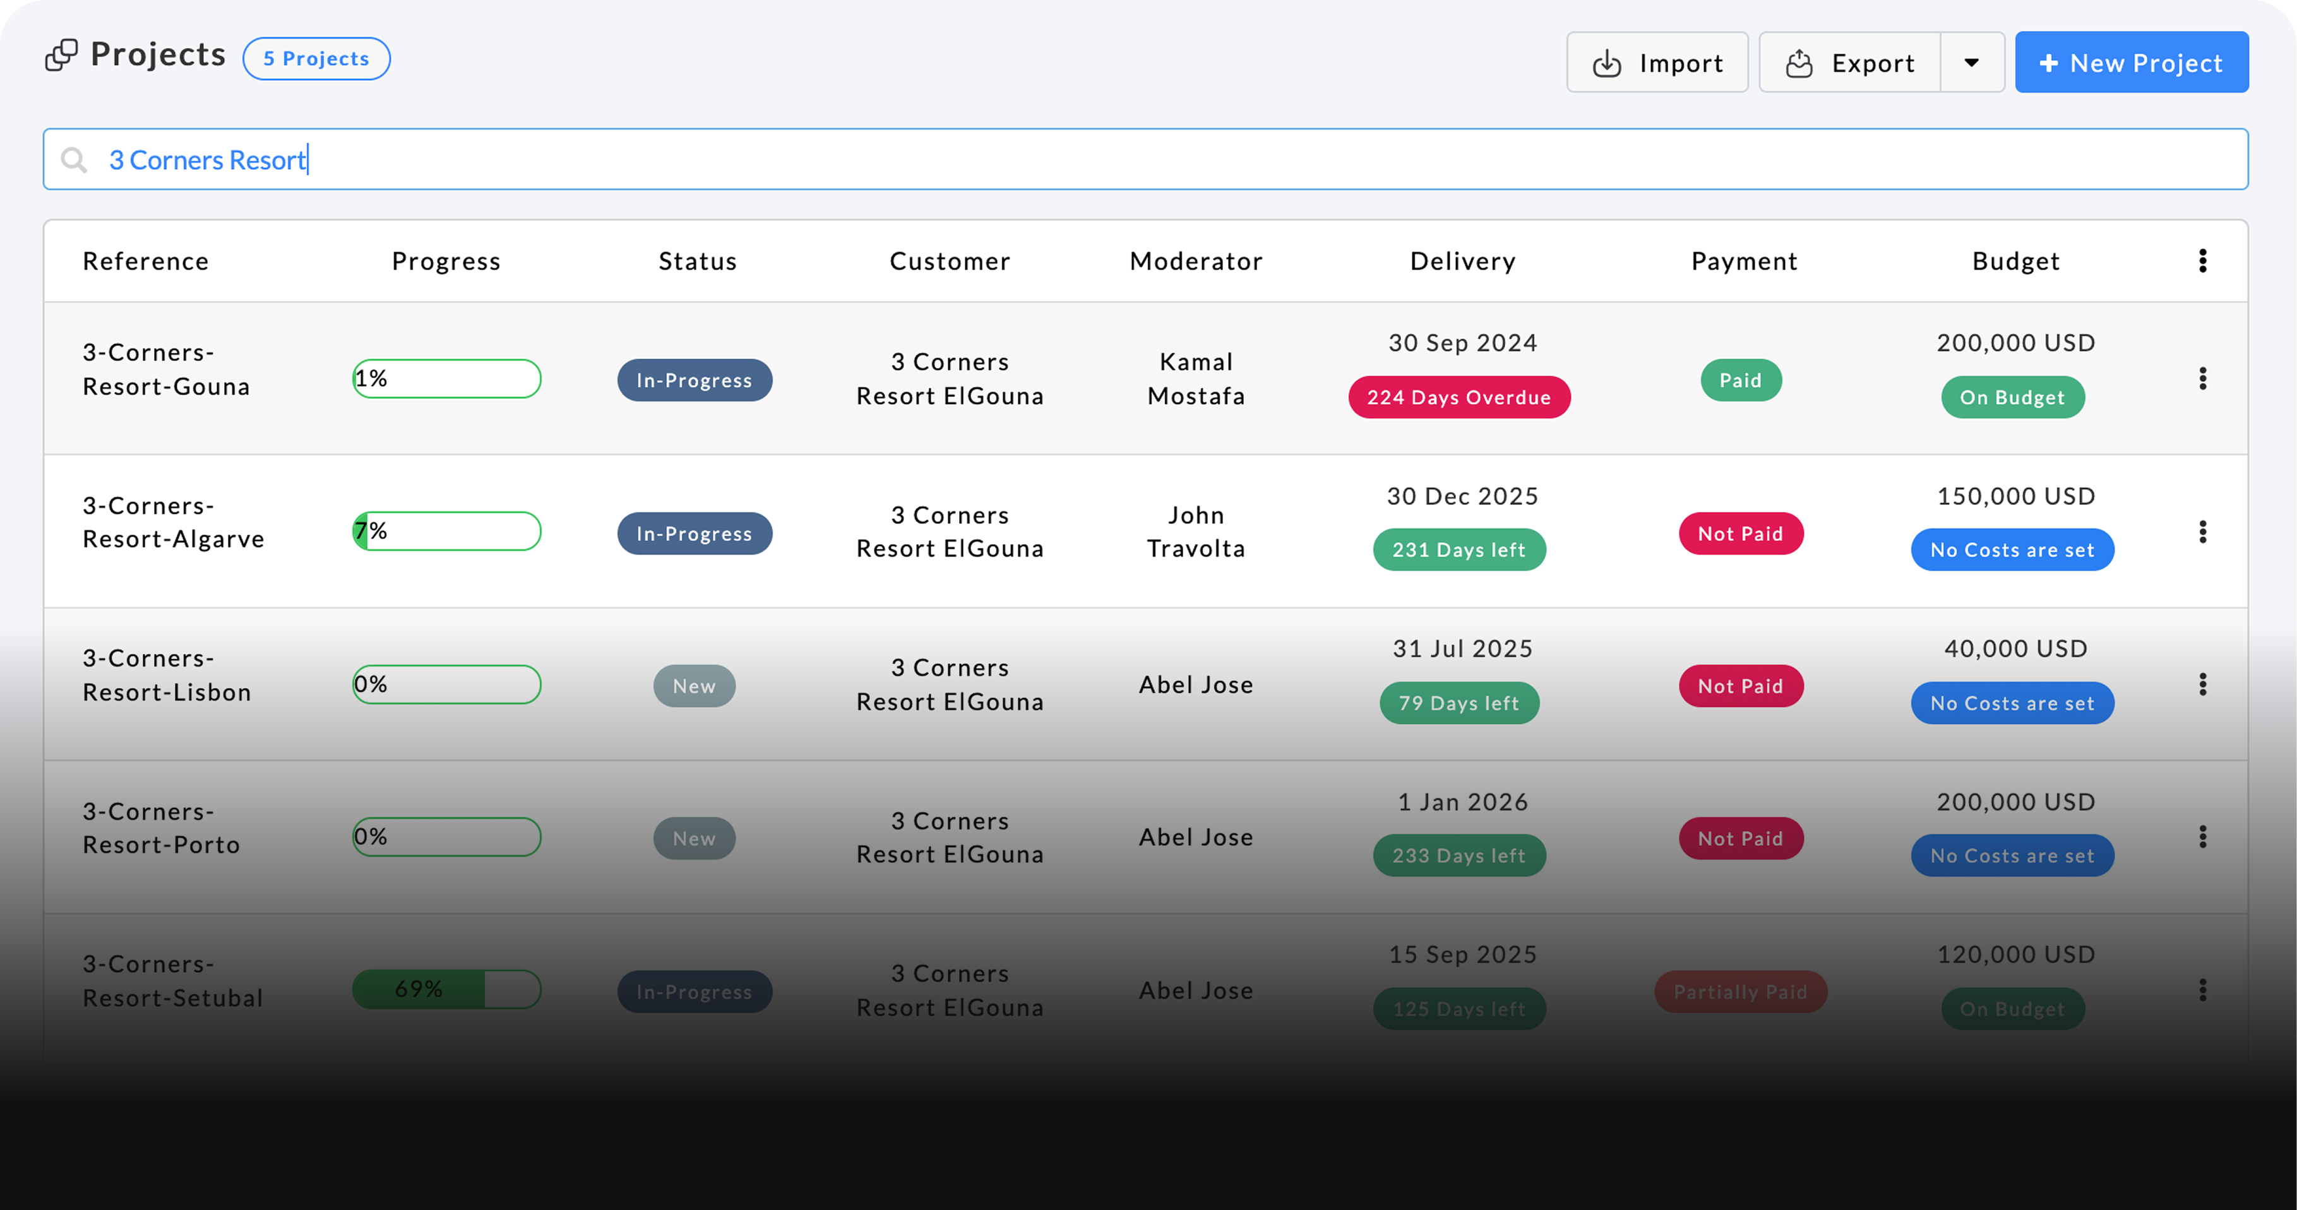Image resolution: width=2297 pixels, height=1210 pixels.
Task: Open row menu for 3-Corners-Resort-Lisbon
Action: pyautogui.click(x=2202, y=685)
